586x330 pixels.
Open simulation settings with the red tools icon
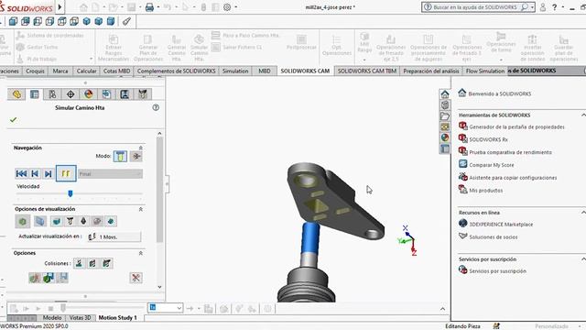(136, 278)
